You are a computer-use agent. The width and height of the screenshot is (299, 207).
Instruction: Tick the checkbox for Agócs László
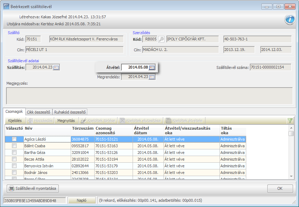[x=14, y=139]
